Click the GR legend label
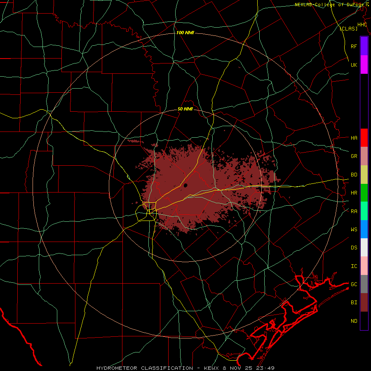This screenshot has width=371, height=371. coord(354,156)
